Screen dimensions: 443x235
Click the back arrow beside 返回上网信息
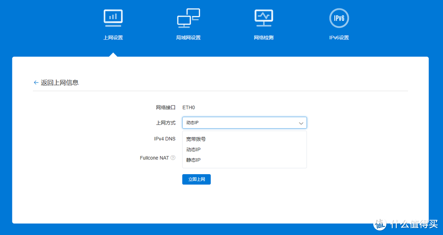36,83
